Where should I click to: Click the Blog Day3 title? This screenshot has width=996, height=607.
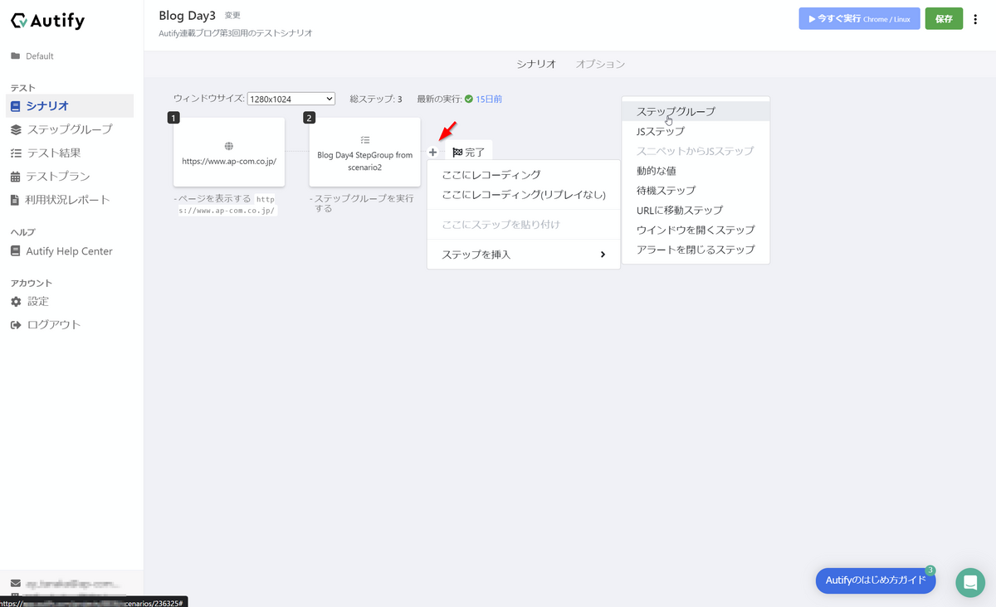click(188, 15)
